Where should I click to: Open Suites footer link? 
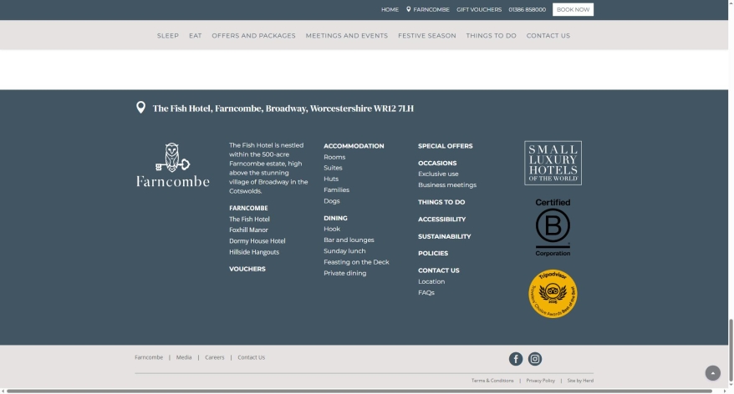pyautogui.click(x=333, y=168)
